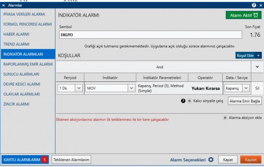
Task: Open Piyasa Verileri Alarmı section
Action: pos(24,15)
